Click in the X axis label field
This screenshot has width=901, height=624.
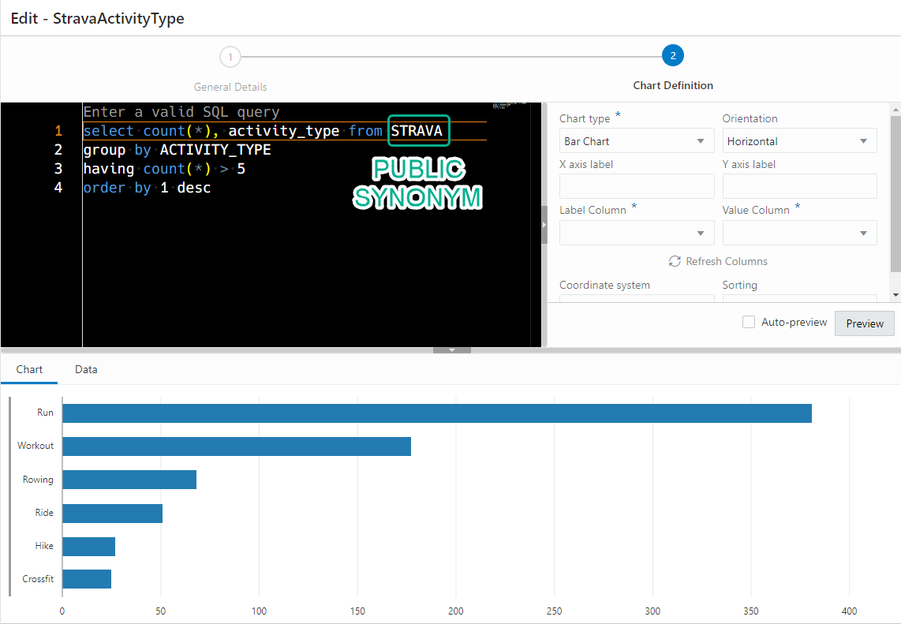(x=637, y=186)
